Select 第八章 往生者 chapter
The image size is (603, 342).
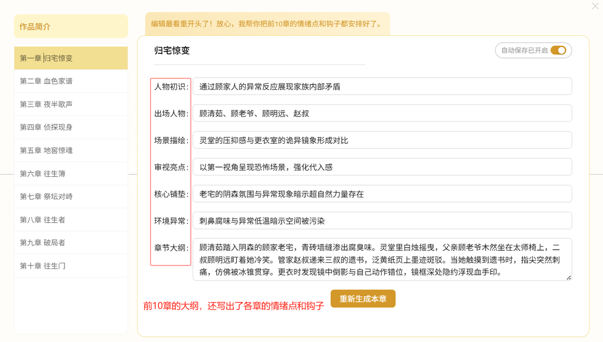point(71,220)
